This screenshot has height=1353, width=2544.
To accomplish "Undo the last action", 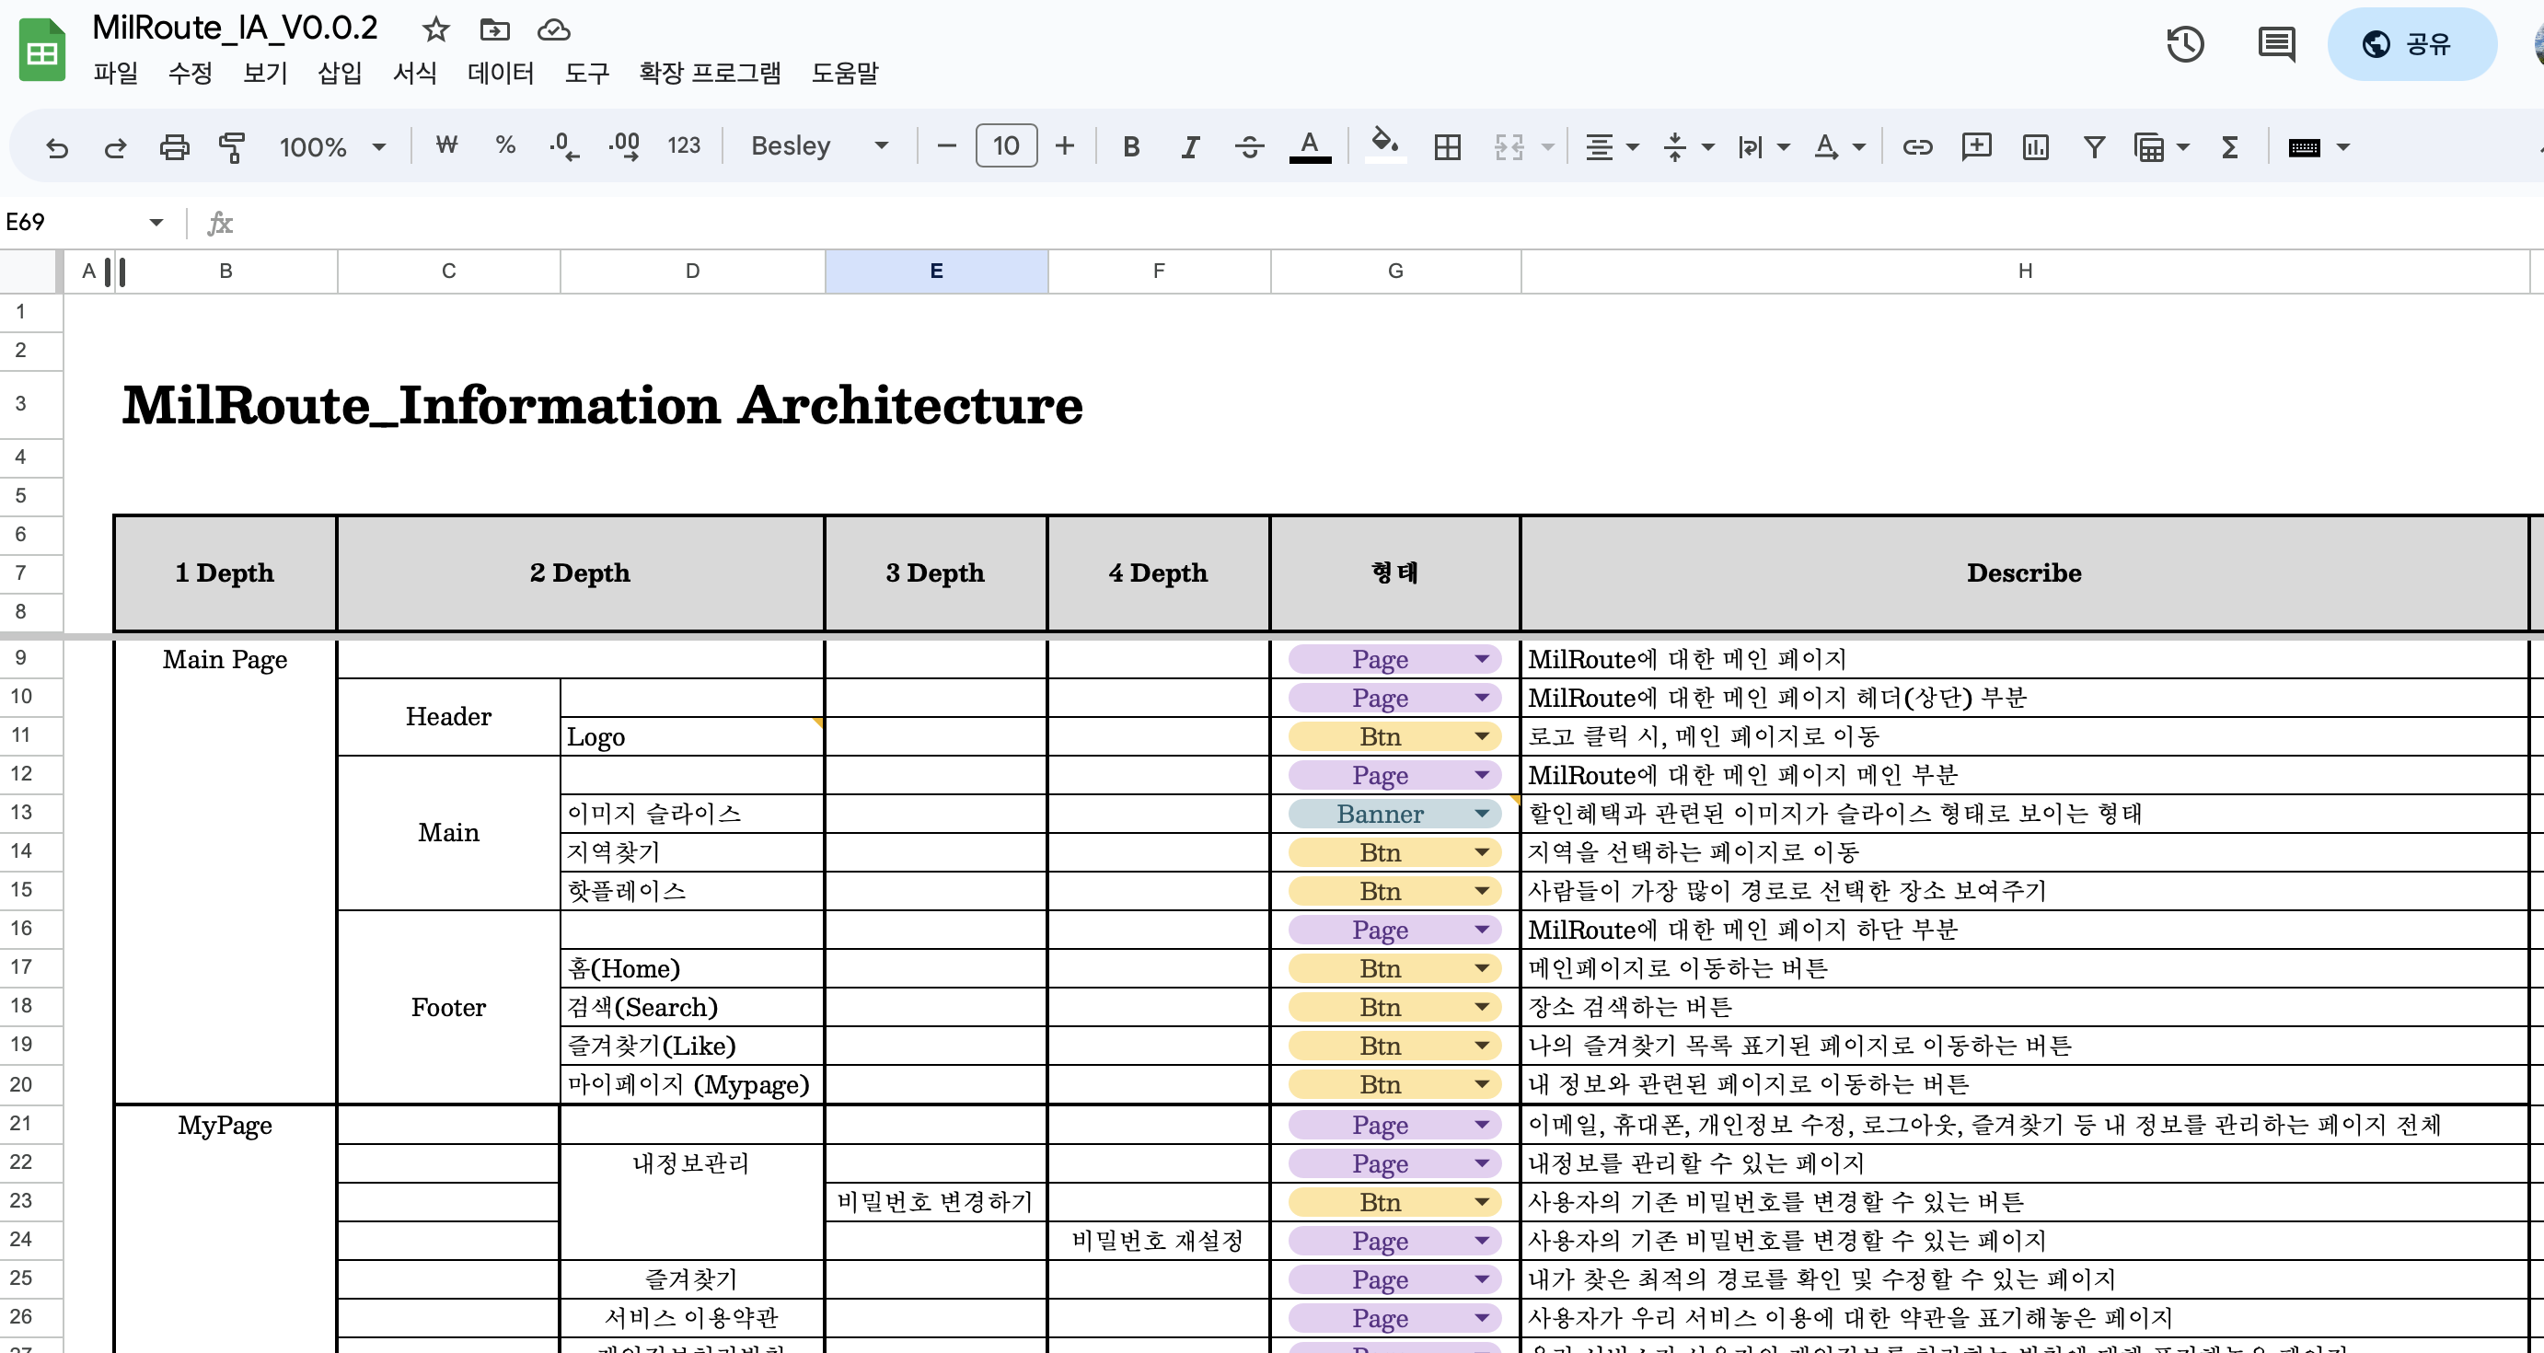I will 57,146.
